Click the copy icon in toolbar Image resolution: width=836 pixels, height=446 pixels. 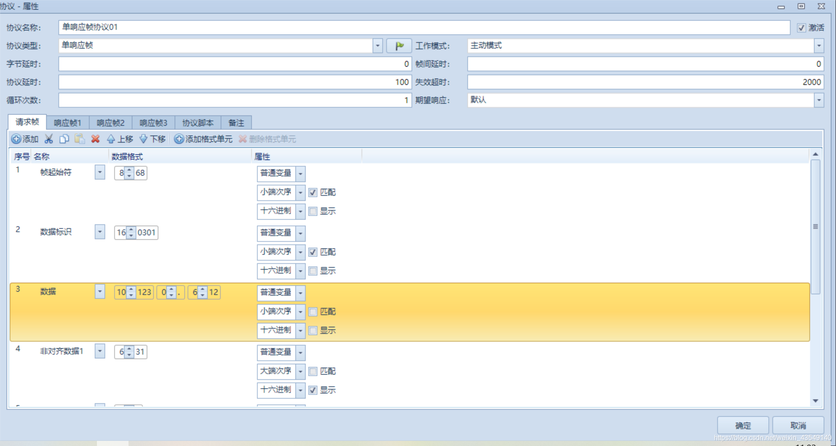64,139
